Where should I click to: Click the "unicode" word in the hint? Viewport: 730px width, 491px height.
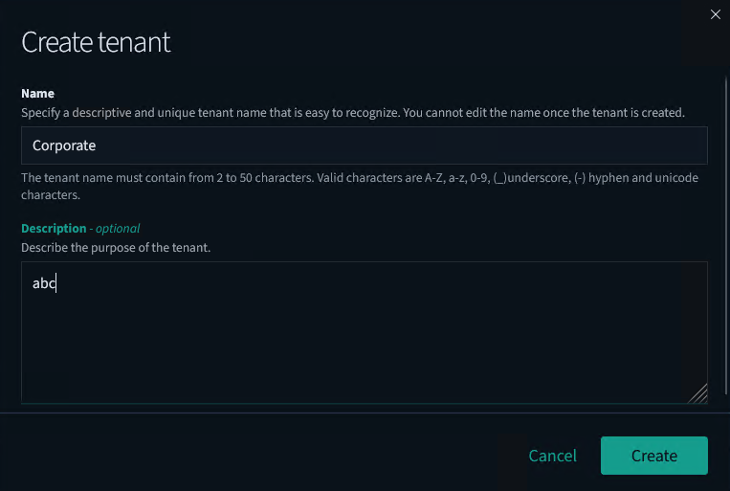674,178
